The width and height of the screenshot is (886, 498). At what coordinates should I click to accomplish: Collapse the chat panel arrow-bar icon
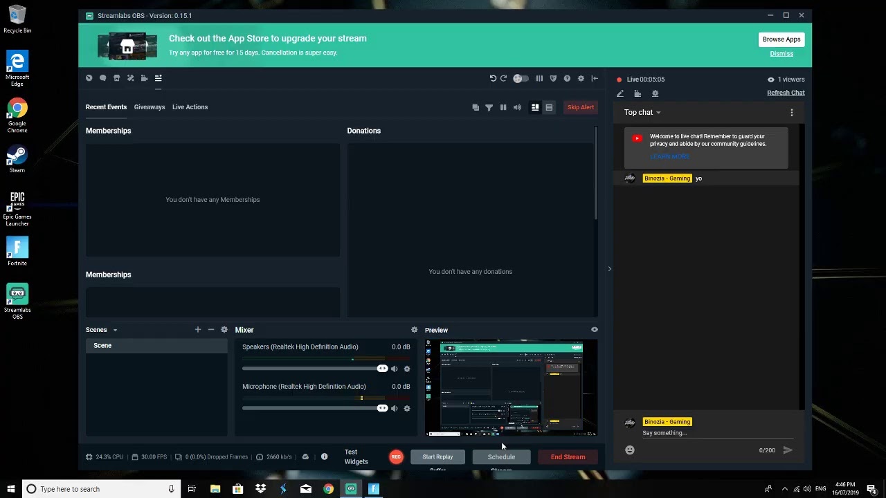click(595, 78)
